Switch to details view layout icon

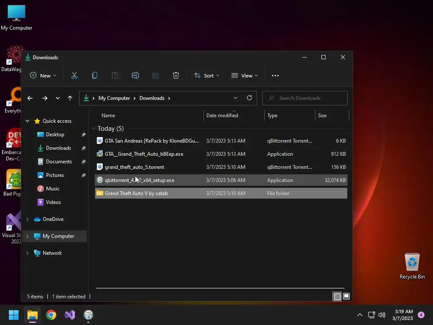(x=337, y=297)
